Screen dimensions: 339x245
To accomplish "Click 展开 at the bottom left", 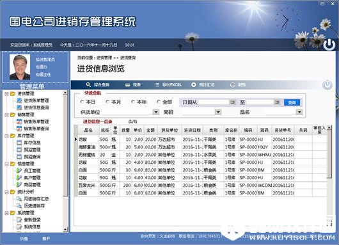I will (x=46, y=239).
